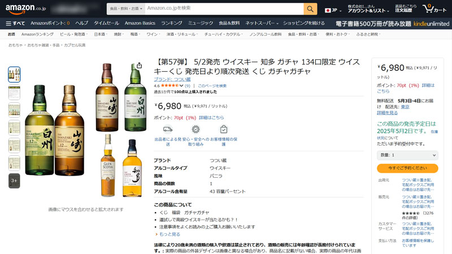Open 洋酒・リキュール category in sub navigation

tap(182, 34)
